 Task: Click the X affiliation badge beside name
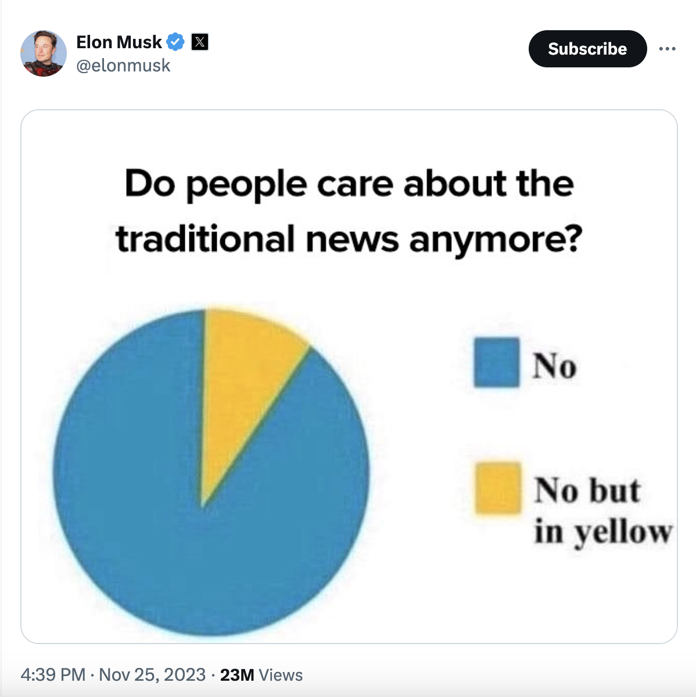coord(200,42)
